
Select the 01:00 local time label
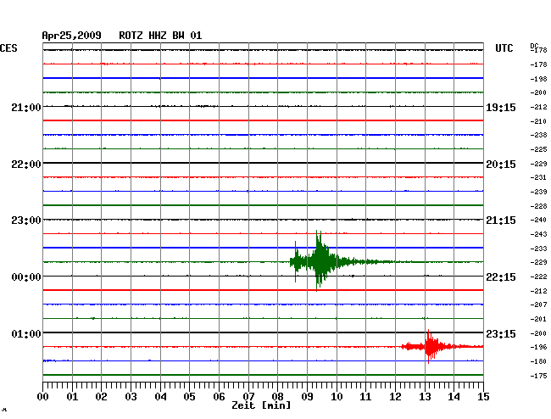click(x=26, y=333)
